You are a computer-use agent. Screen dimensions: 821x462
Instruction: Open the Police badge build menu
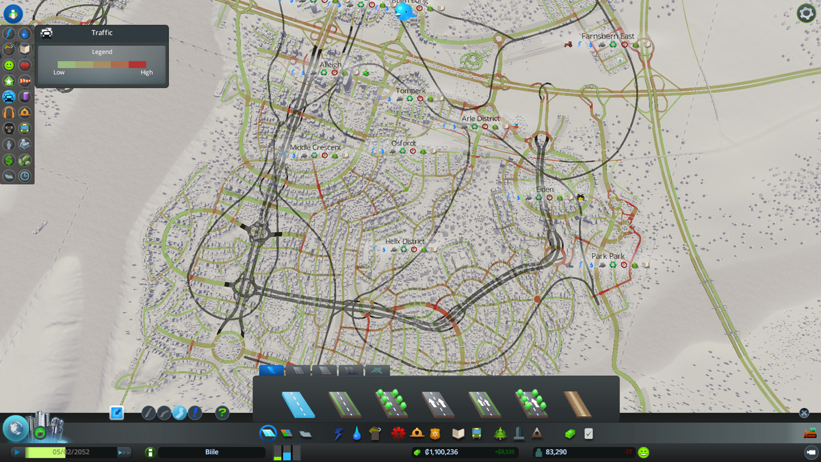pos(436,433)
